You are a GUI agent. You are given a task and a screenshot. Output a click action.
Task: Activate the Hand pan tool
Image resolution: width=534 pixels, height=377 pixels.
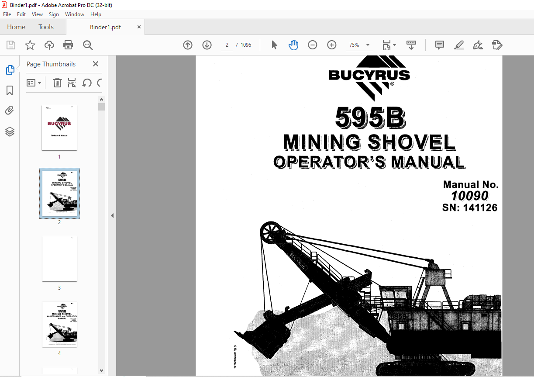coord(293,45)
